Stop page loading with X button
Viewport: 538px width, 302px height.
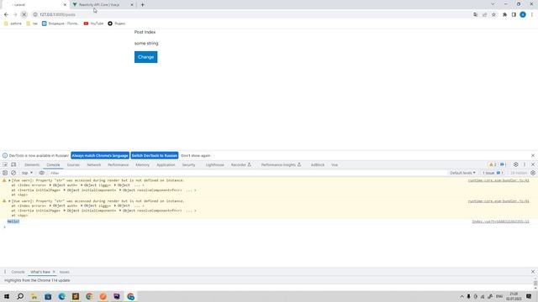pyautogui.click(x=24, y=14)
